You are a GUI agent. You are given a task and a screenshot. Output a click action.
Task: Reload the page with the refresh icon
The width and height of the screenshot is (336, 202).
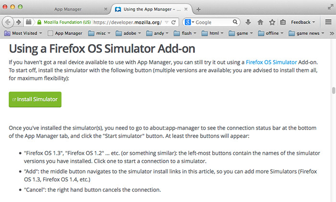tap(174, 22)
